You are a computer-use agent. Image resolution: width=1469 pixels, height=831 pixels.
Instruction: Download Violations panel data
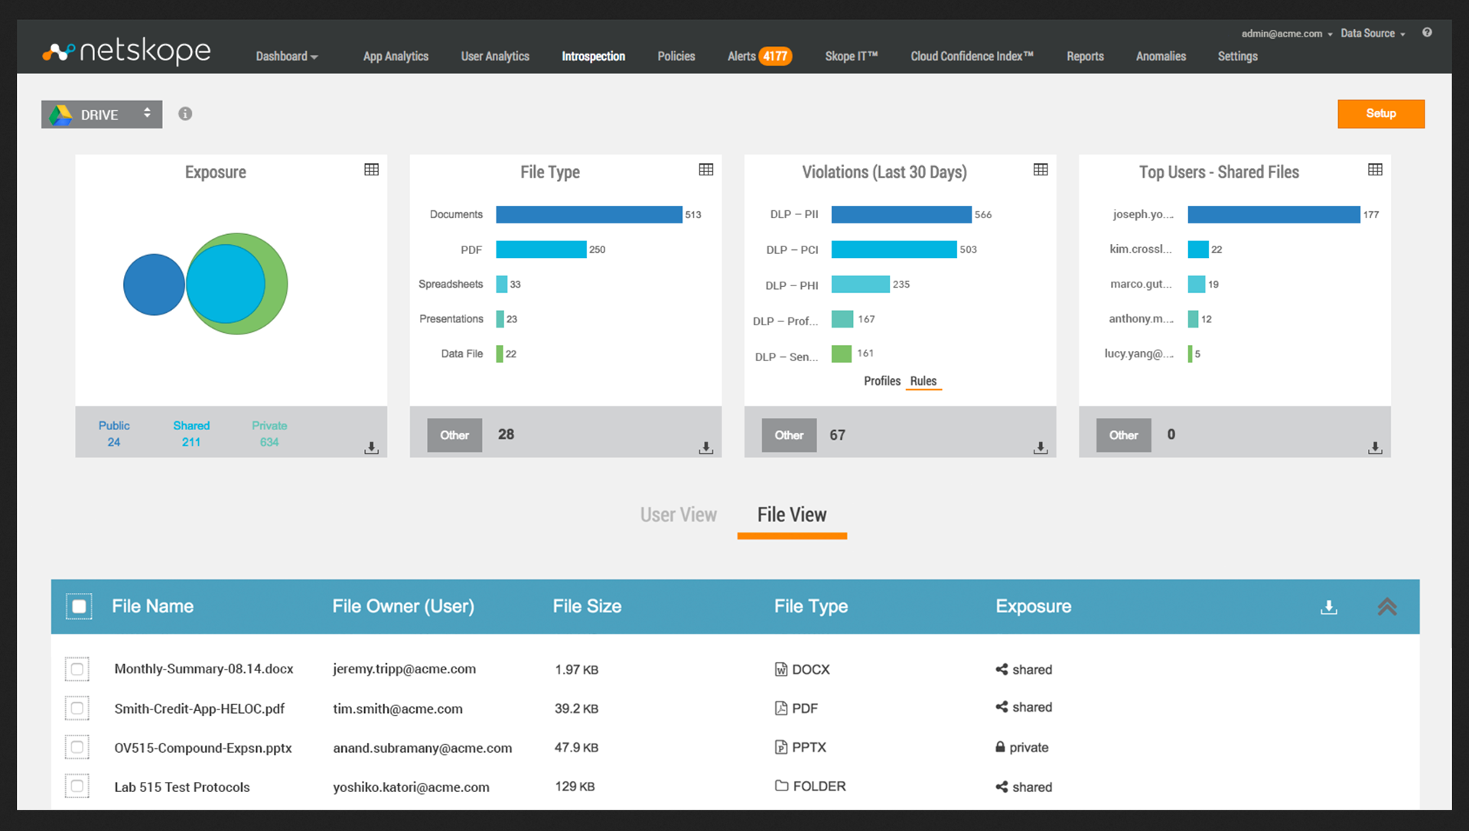1040,448
